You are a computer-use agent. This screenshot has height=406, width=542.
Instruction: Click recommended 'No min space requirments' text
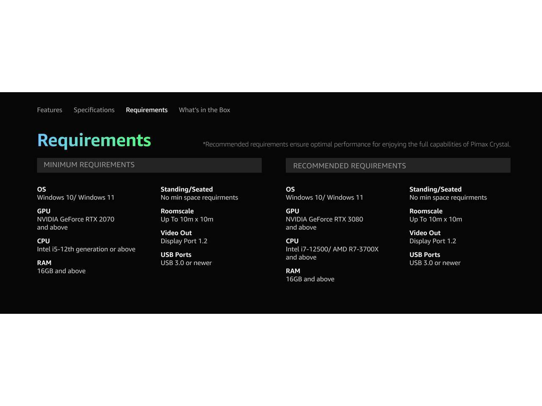448,198
